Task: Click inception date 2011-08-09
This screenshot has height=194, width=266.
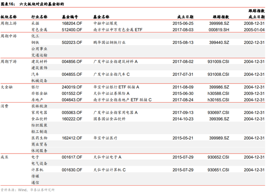Action: (183, 87)
